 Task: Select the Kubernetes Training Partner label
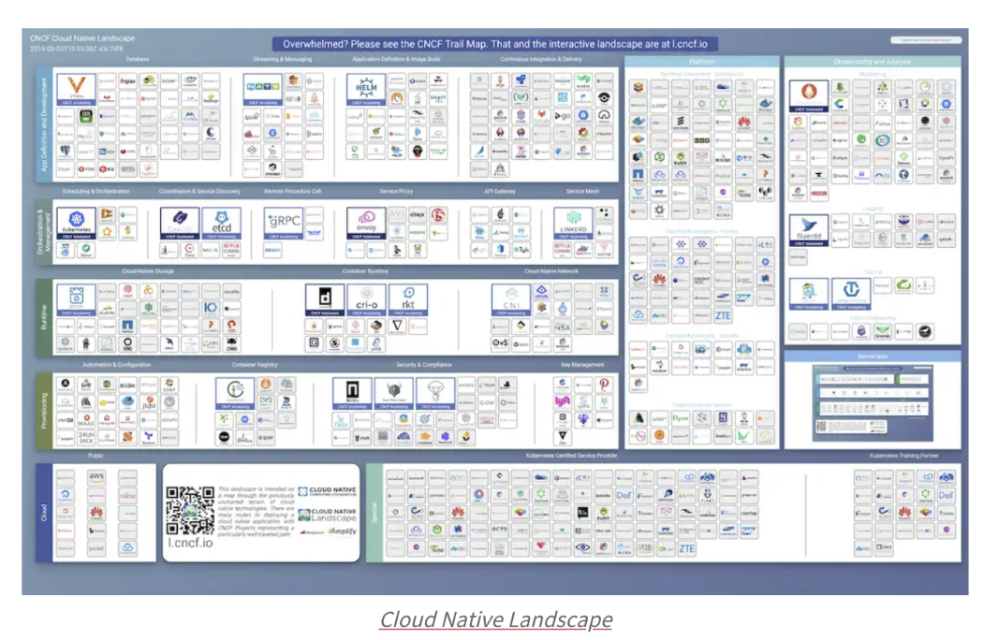[903, 456]
